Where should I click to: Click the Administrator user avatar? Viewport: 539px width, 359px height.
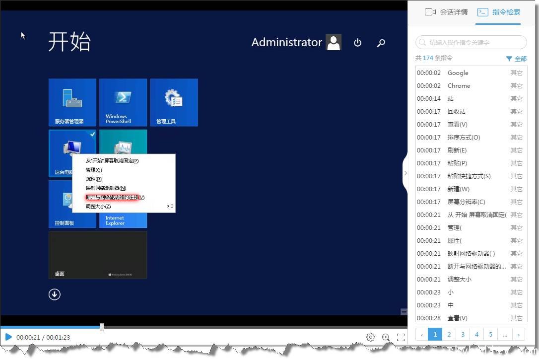coord(334,43)
